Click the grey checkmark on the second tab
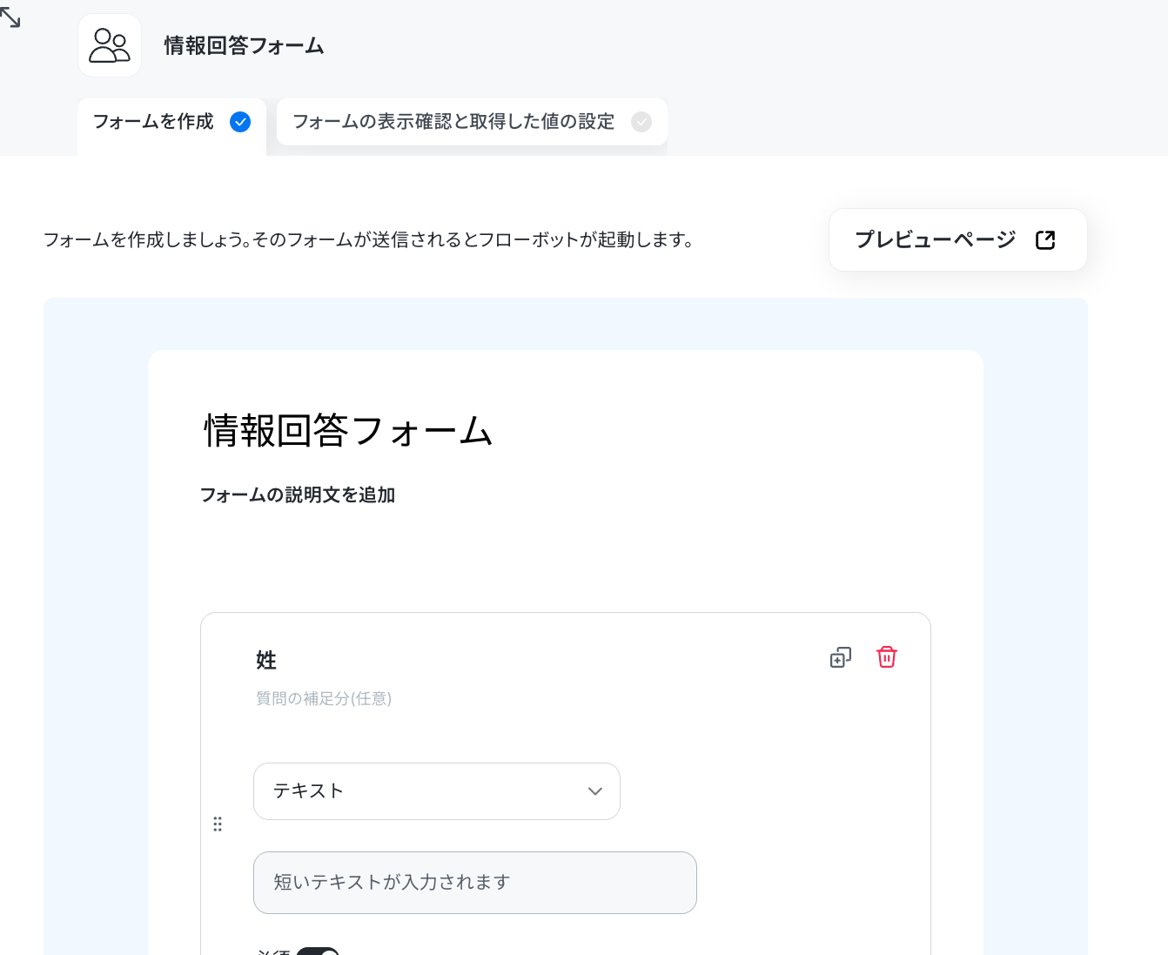1168x955 pixels. pyautogui.click(x=641, y=122)
